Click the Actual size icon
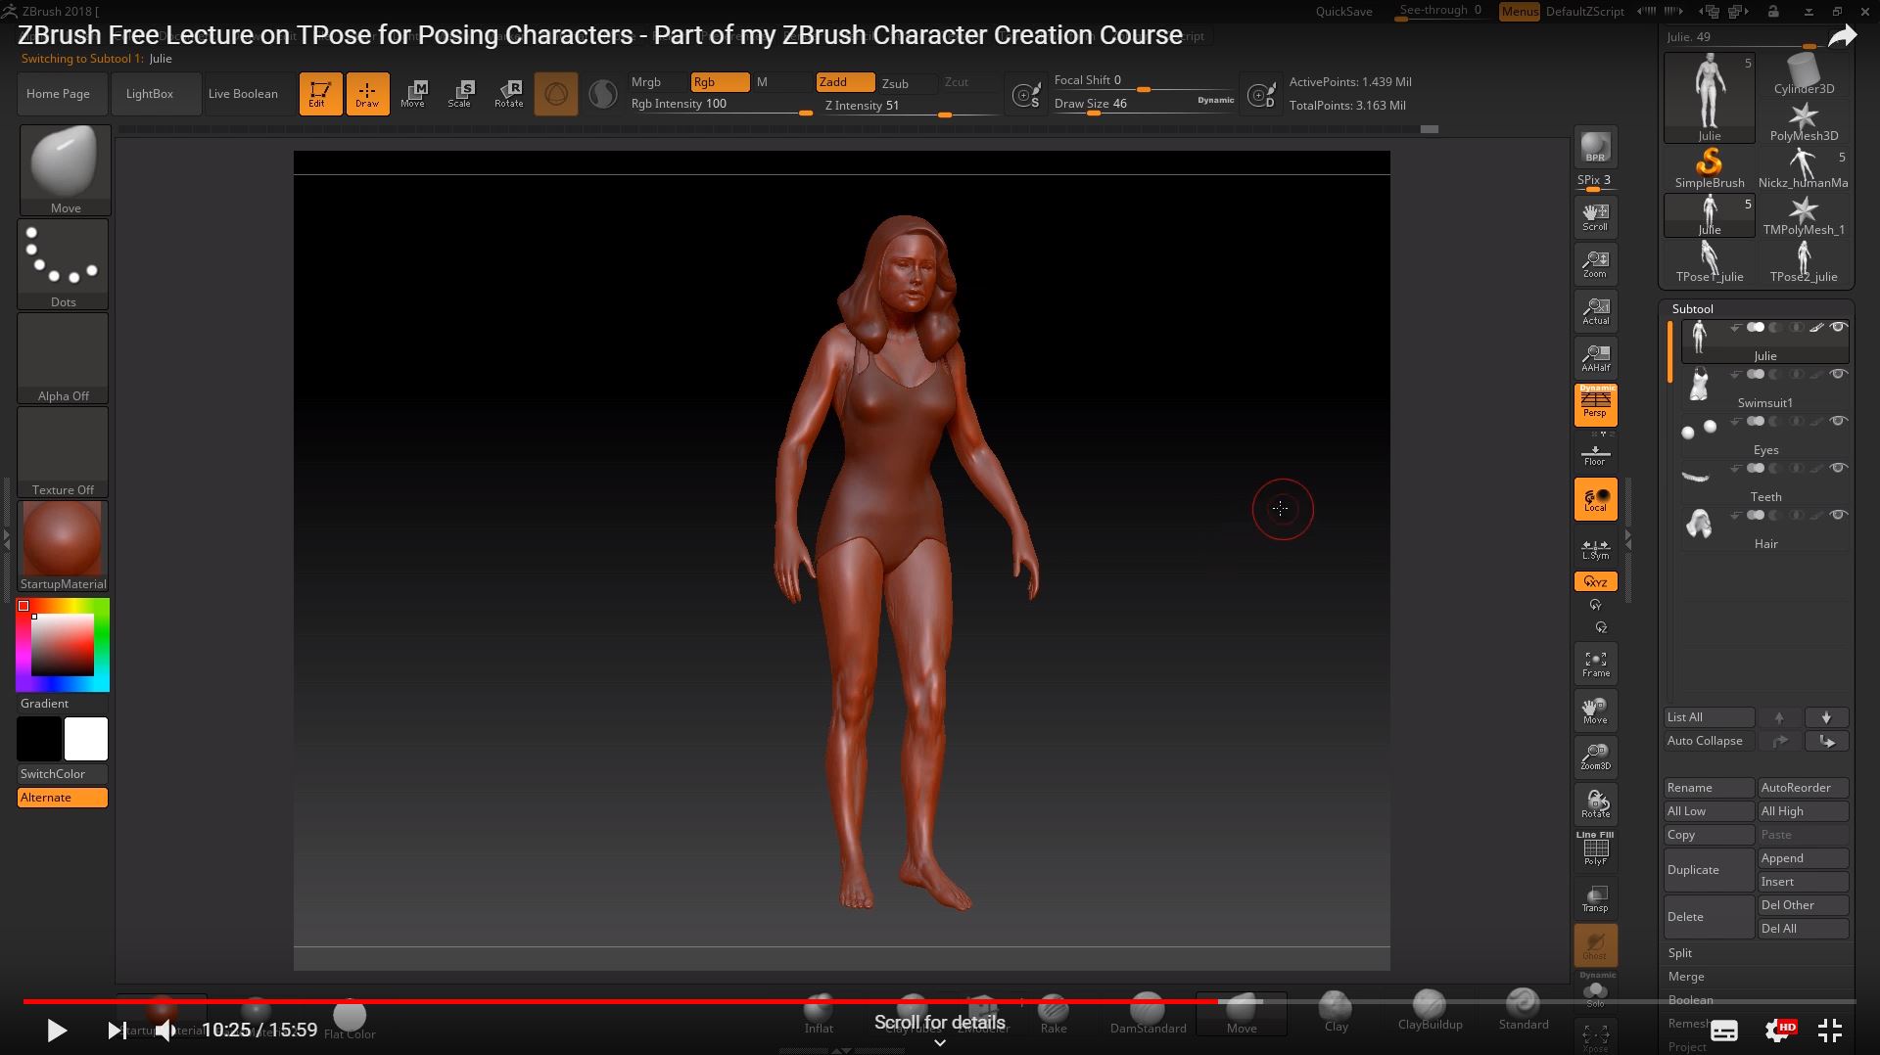The width and height of the screenshot is (1880, 1055). point(1595,311)
